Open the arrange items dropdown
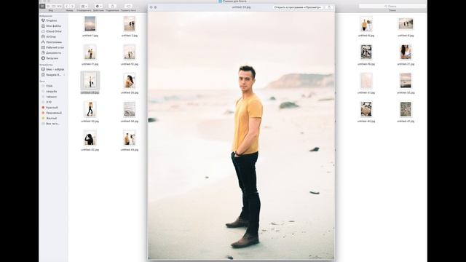The image size is (466, 262). [x=84, y=6]
